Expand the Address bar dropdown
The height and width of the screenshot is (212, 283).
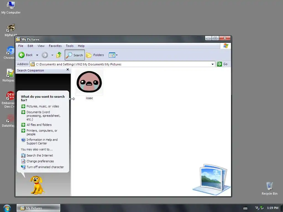coord(213,64)
